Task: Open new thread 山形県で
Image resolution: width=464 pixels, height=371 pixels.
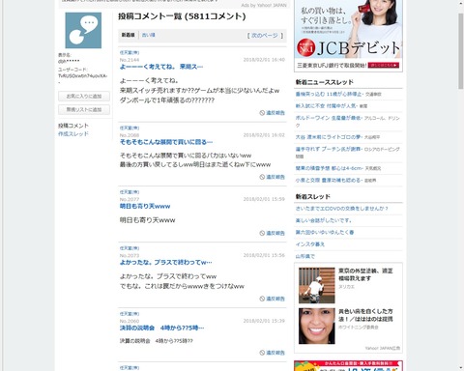Action: [305, 256]
